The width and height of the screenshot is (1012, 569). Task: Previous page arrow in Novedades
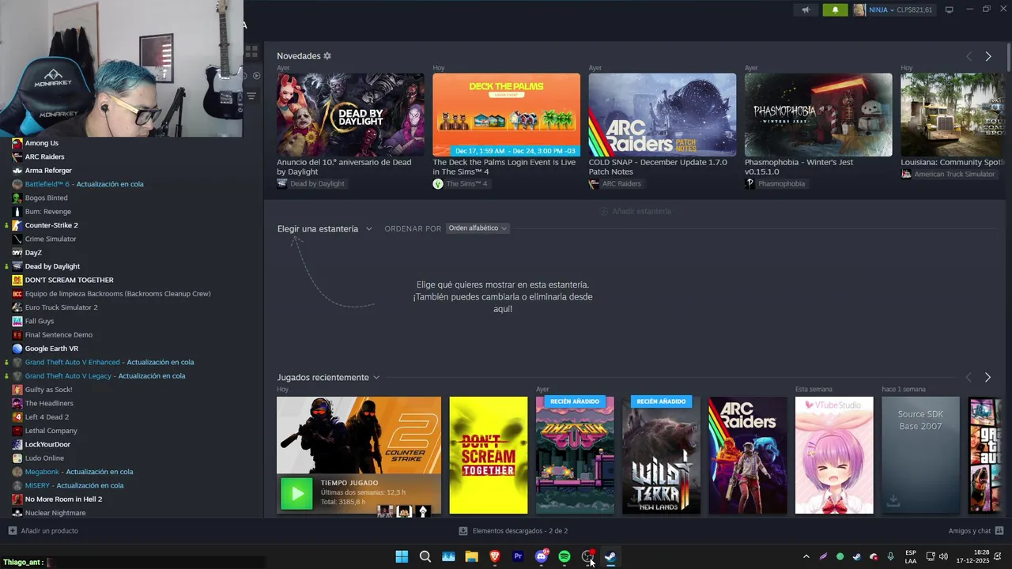pyautogui.click(x=969, y=56)
